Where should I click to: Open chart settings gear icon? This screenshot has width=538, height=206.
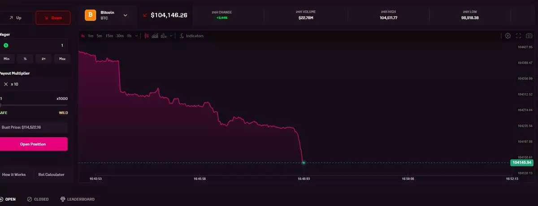click(508, 36)
